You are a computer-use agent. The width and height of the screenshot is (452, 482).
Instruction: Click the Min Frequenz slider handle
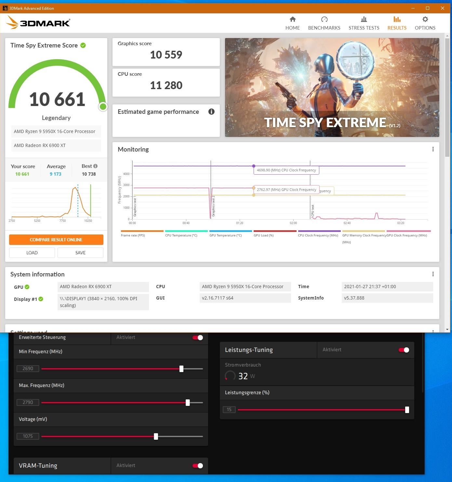(181, 369)
